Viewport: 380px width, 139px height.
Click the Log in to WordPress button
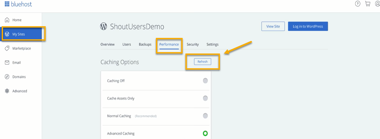(308, 26)
